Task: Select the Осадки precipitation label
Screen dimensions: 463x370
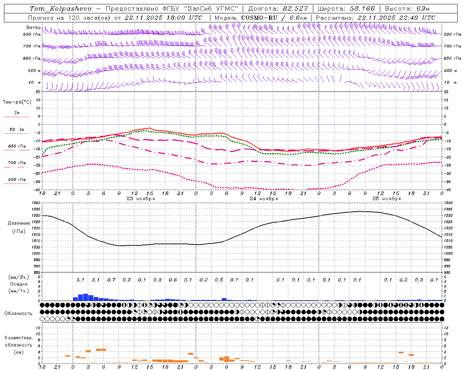Action: click(x=19, y=284)
